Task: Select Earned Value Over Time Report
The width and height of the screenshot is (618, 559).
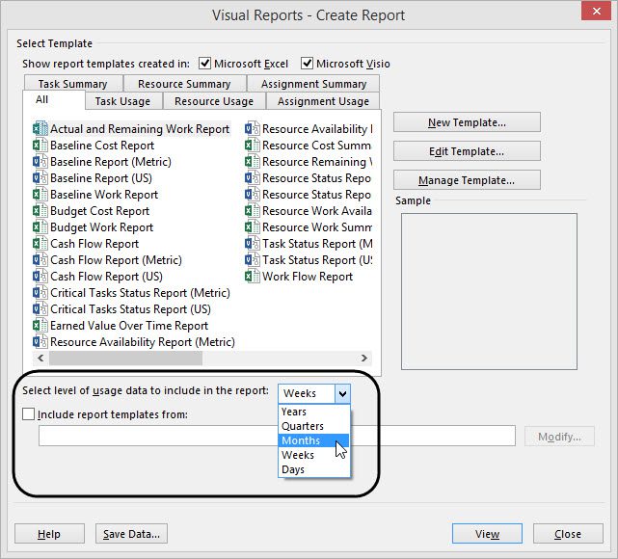Action: pos(129,326)
